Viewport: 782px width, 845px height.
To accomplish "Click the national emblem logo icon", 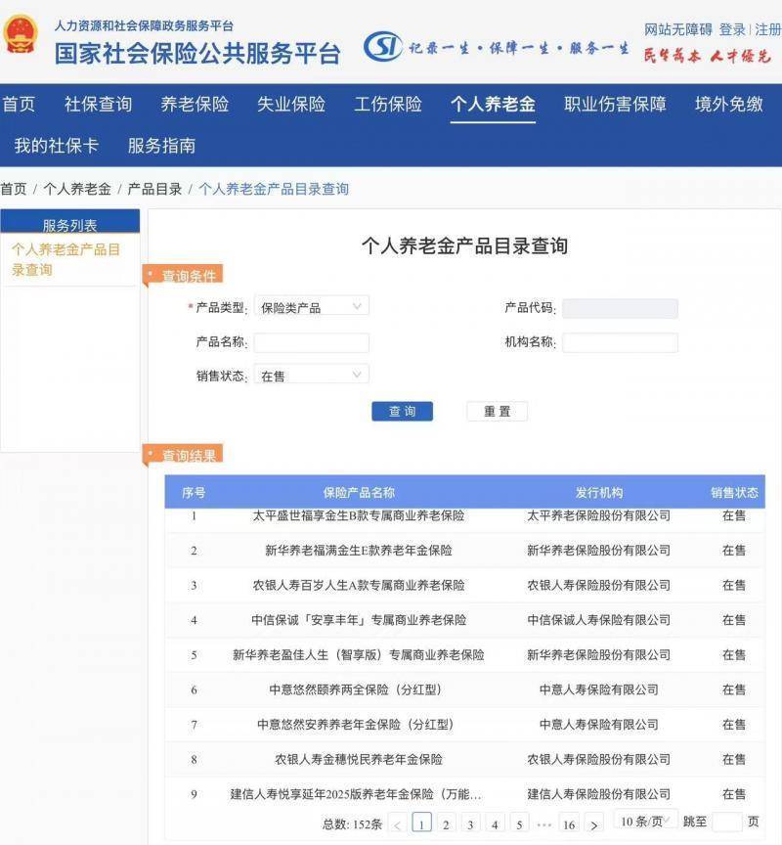I will pos(21,35).
